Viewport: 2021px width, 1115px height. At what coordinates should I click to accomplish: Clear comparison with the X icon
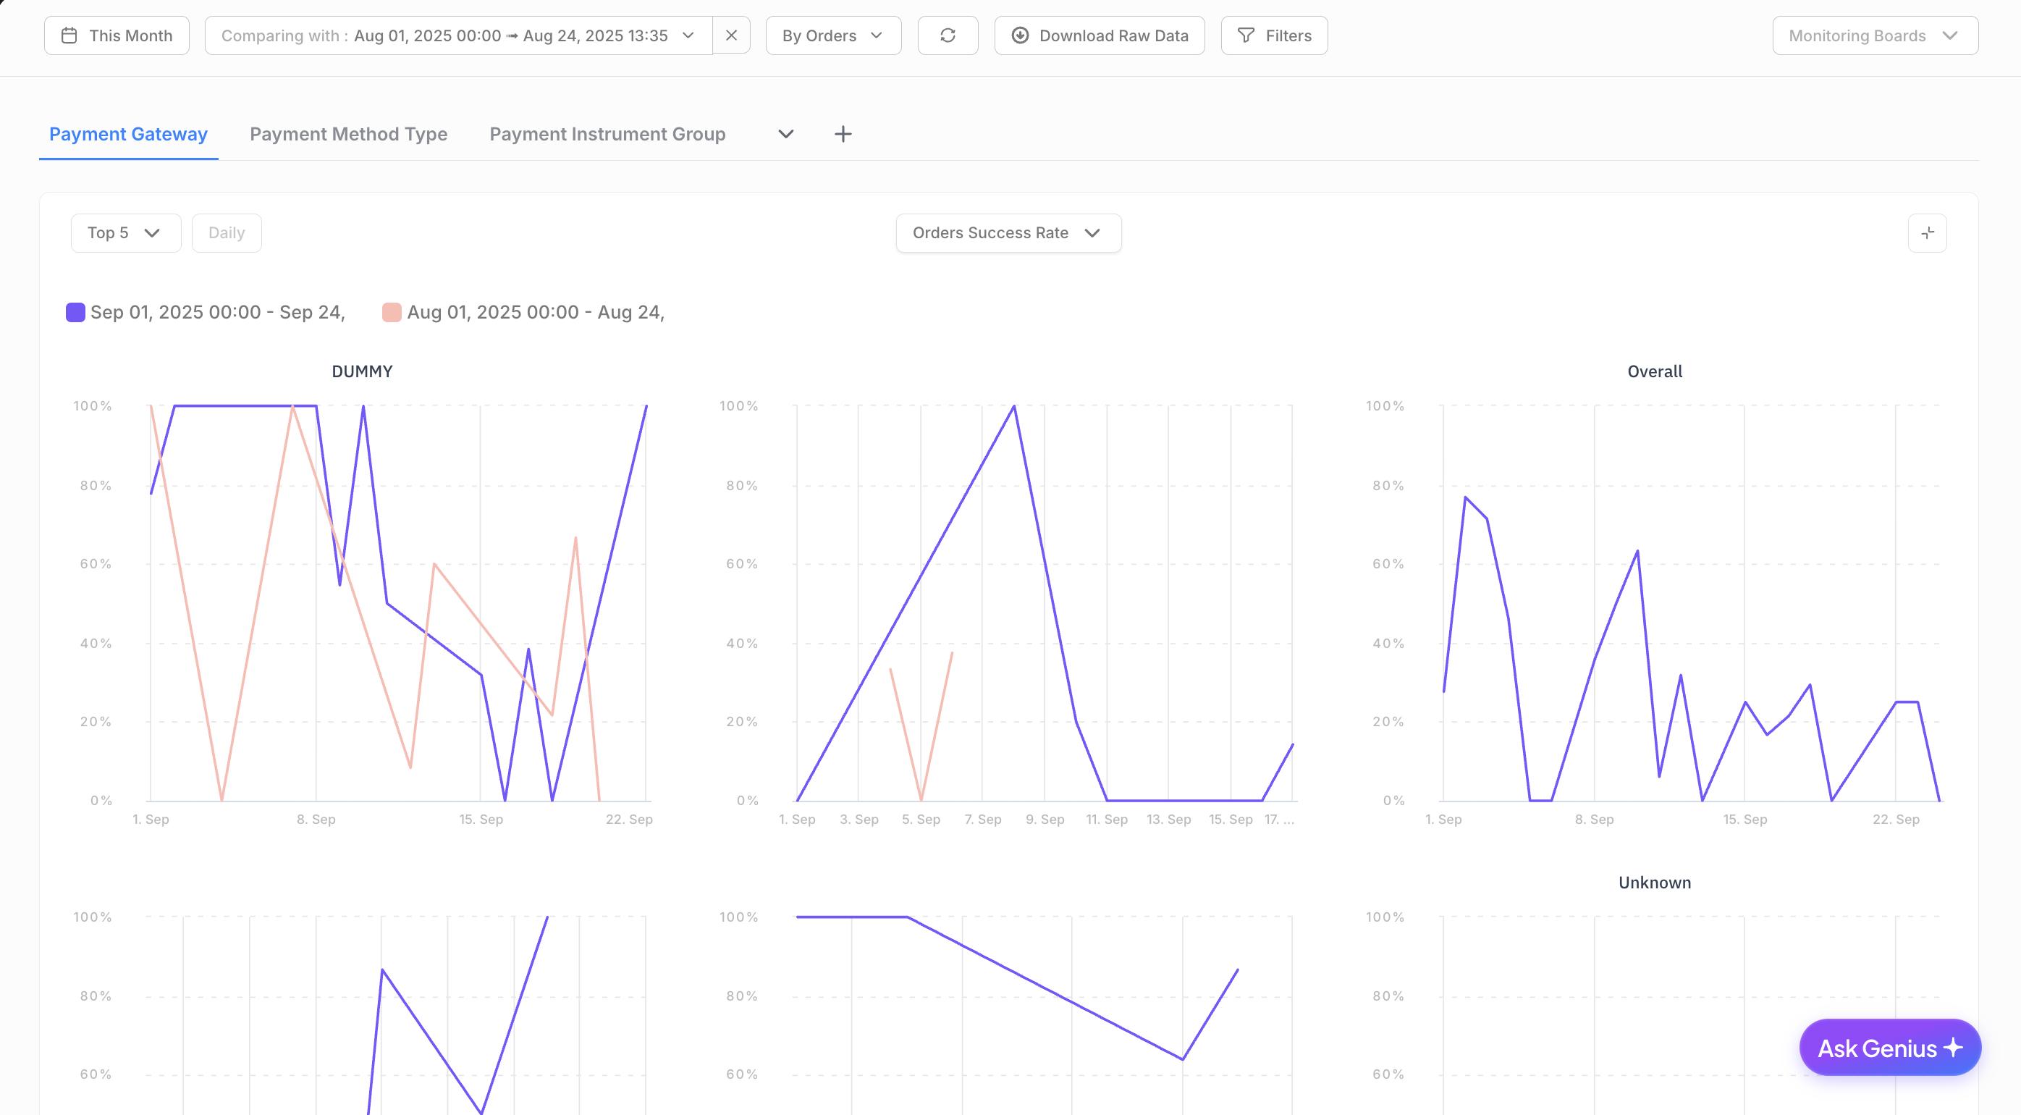pos(730,35)
